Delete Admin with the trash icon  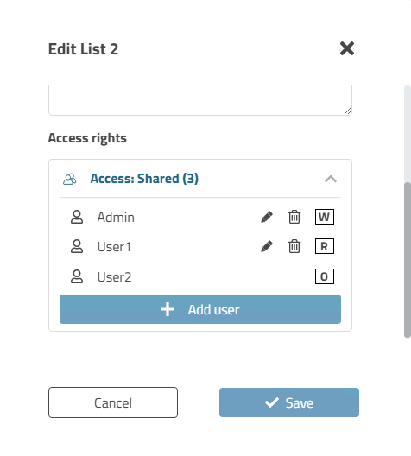click(294, 217)
